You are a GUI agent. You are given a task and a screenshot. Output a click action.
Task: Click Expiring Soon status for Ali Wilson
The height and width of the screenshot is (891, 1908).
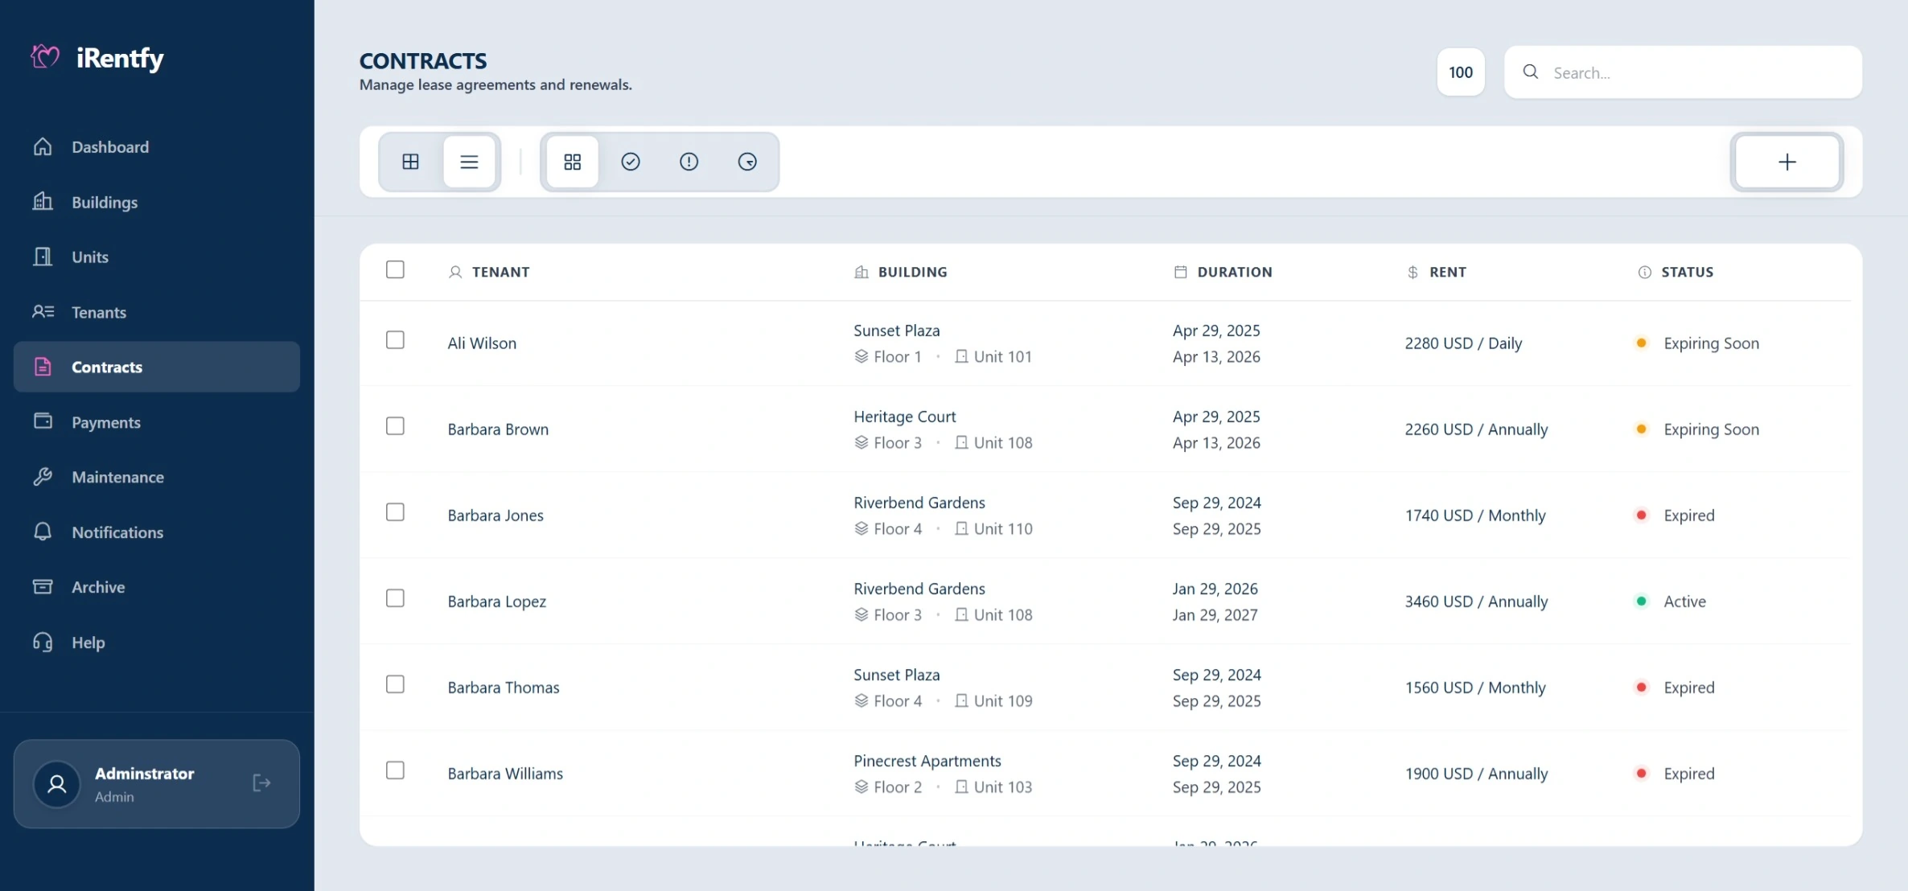pyautogui.click(x=1711, y=343)
